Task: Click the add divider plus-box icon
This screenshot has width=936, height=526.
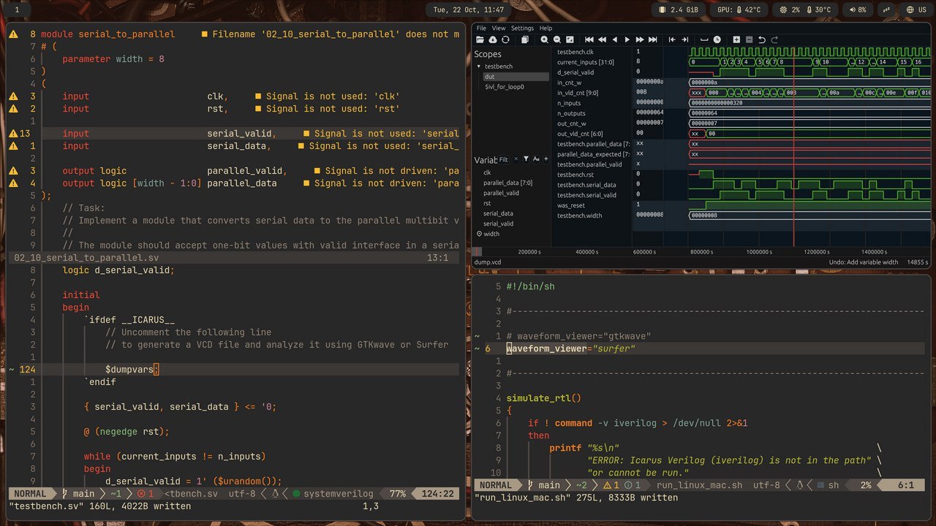Action: coord(736,39)
